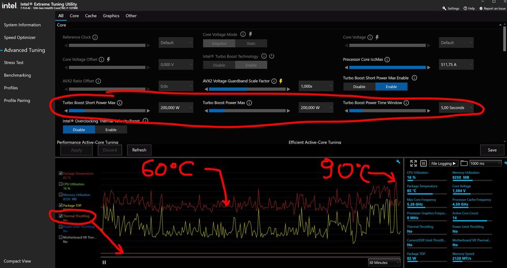
Task: Switch to the Core tab
Action: click(x=74, y=16)
